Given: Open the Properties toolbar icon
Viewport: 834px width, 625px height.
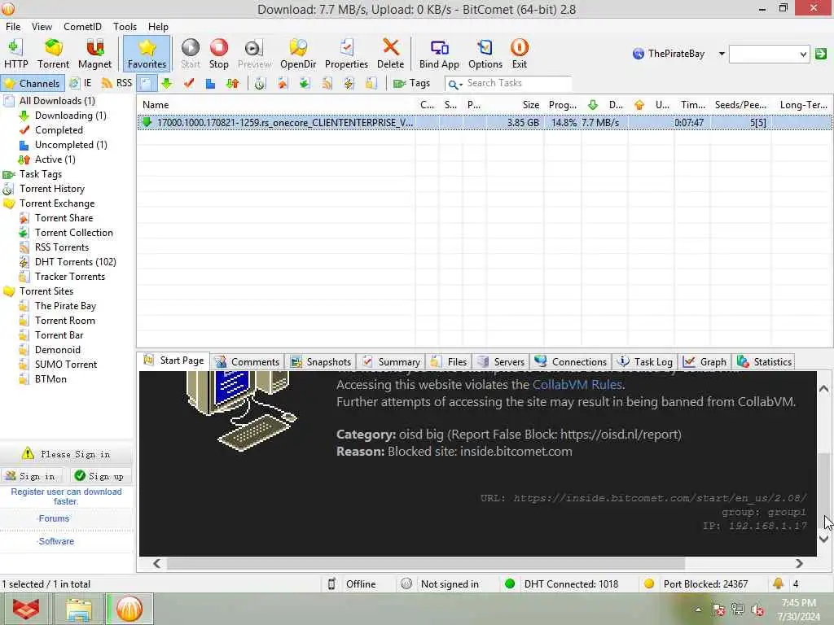Looking at the screenshot, I should pyautogui.click(x=346, y=54).
